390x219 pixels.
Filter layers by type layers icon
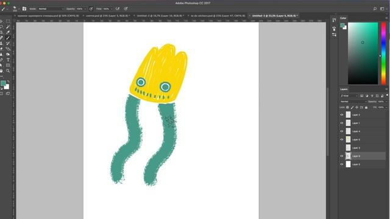point(372,96)
